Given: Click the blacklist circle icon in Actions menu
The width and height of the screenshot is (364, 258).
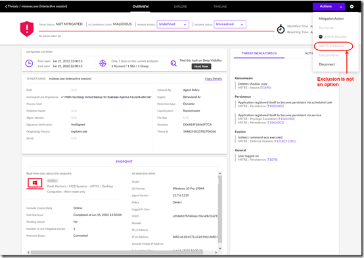Looking at the screenshot, I should click(321, 37).
